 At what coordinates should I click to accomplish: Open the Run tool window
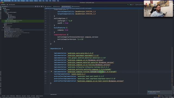coord(8,96)
